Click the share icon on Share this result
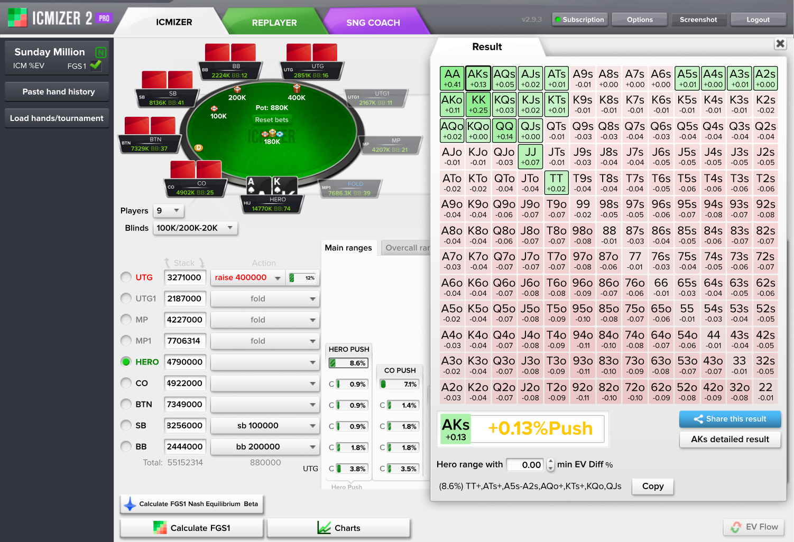Image resolution: width=794 pixels, height=542 pixels. tap(698, 419)
